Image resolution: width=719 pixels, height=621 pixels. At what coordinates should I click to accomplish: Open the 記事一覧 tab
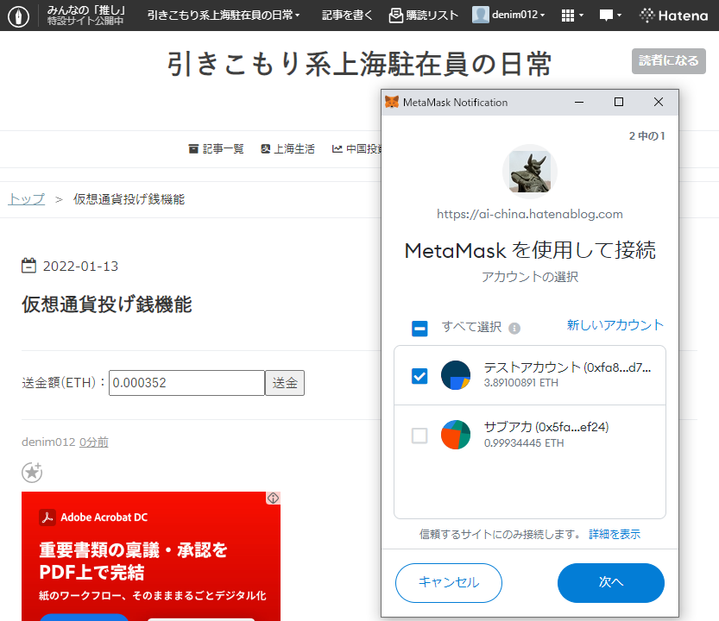tap(217, 149)
